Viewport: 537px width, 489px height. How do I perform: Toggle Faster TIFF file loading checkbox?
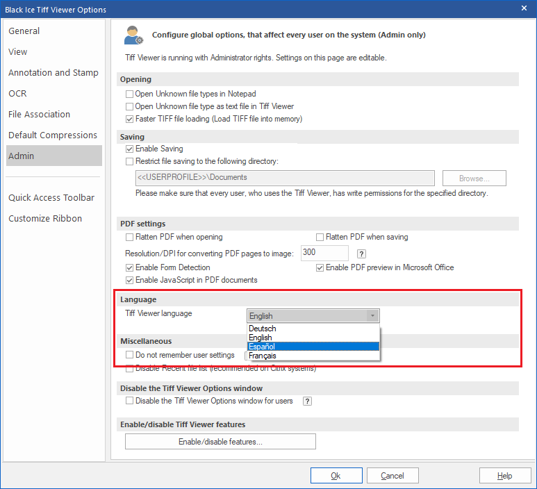point(129,119)
